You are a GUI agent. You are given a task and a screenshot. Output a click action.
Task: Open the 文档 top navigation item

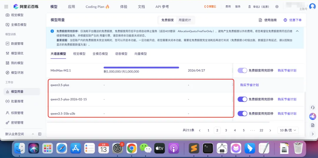(141, 7)
